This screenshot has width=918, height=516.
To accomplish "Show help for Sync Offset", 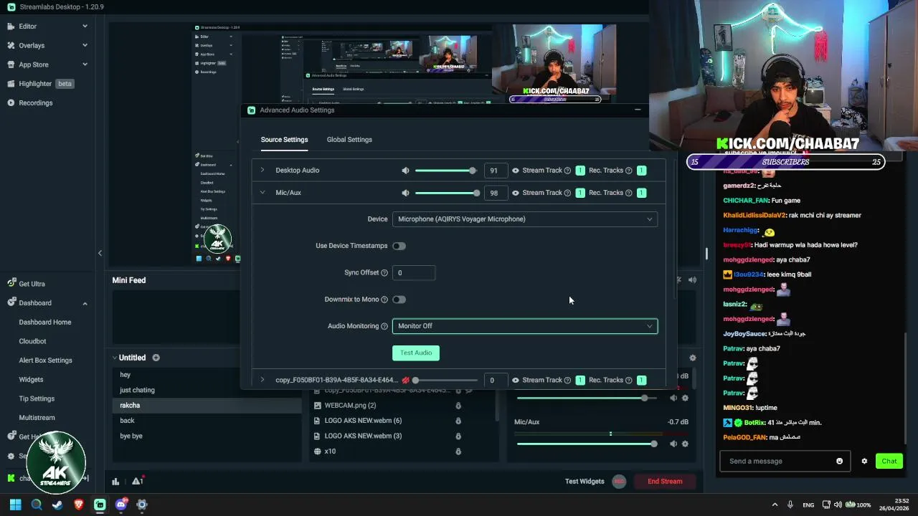I will 384,272.
